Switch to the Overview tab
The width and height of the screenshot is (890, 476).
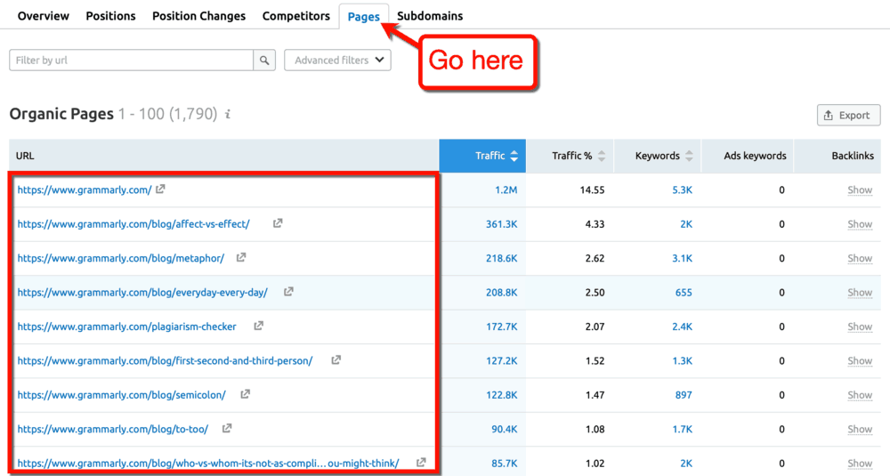(43, 16)
